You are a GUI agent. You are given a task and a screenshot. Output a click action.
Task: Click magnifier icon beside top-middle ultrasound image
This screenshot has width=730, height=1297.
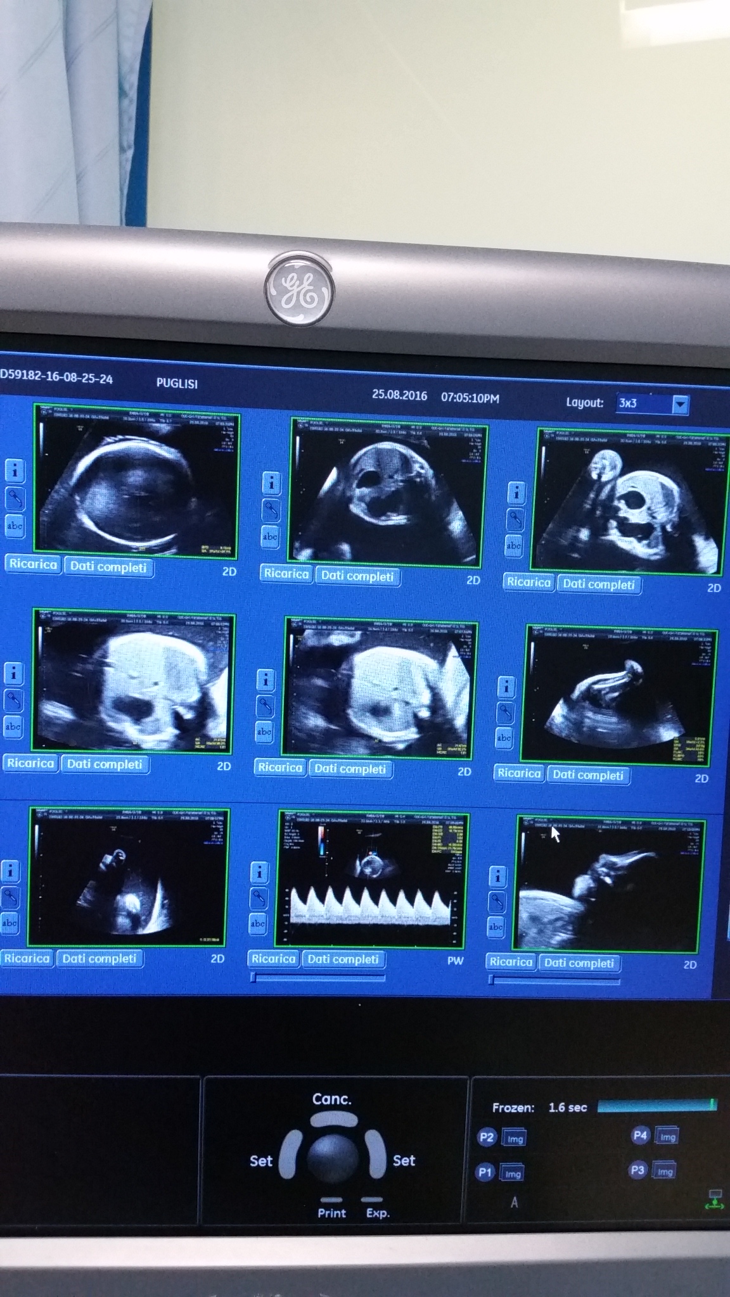(x=271, y=510)
